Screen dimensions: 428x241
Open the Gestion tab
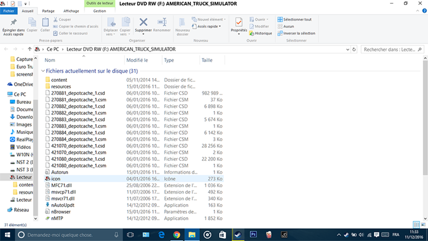(x=100, y=11)
